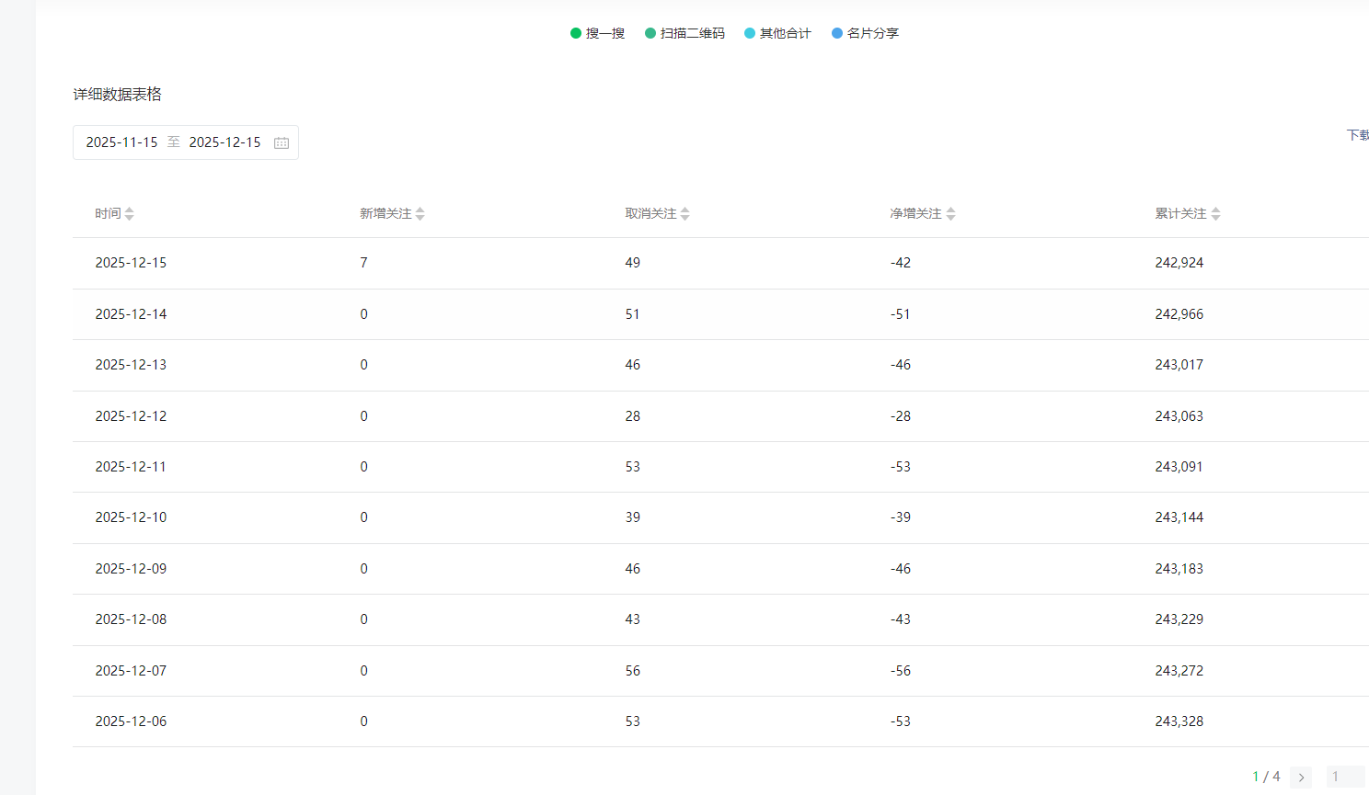Sort by 取消关注 using sort arrows
Viewport: 1369px width, 795px height.
(685, 213)
